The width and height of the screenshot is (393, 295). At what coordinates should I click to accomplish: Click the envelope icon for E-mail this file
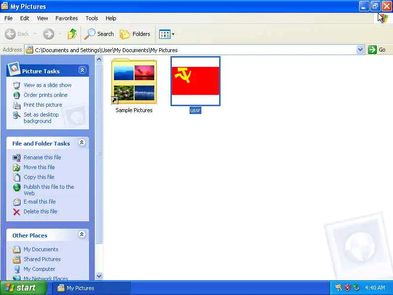pyautogui.click(x=17, y=202)
